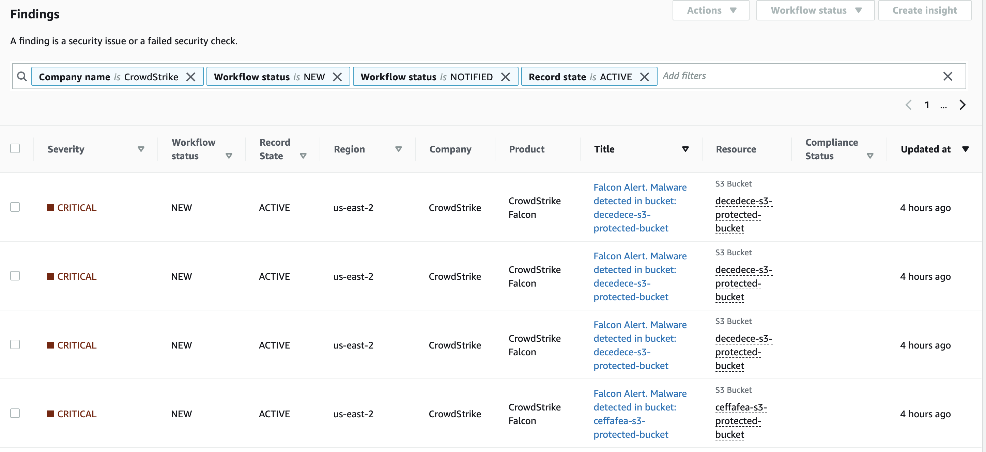The height and width of the screenshot is (452, 986).
Task: Click the Company column header
Action: 450,149
